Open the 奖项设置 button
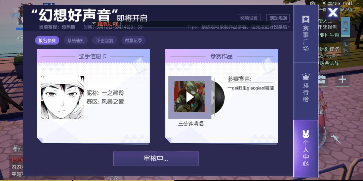Screen dimensions: 363x181 [249, 18]
